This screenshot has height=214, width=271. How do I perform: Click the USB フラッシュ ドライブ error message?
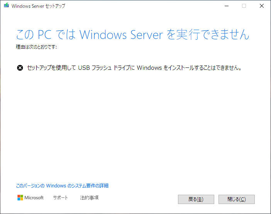pos(134,68)
